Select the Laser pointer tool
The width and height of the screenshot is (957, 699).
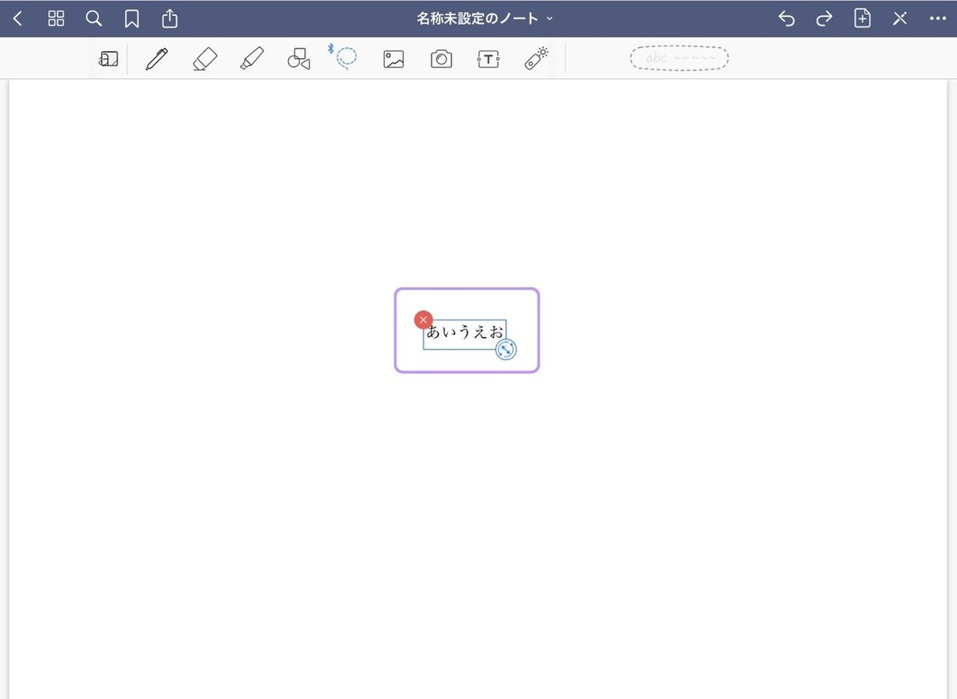point(536,59)
